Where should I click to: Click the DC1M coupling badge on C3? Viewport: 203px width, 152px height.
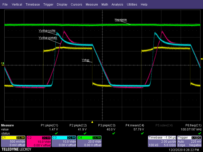72,138
